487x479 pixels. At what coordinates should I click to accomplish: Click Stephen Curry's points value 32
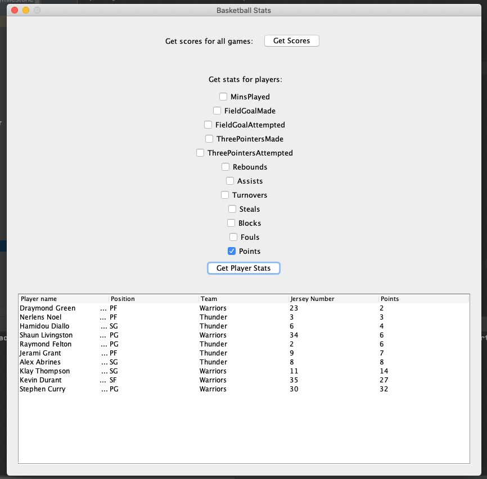(x=384, y=389)
